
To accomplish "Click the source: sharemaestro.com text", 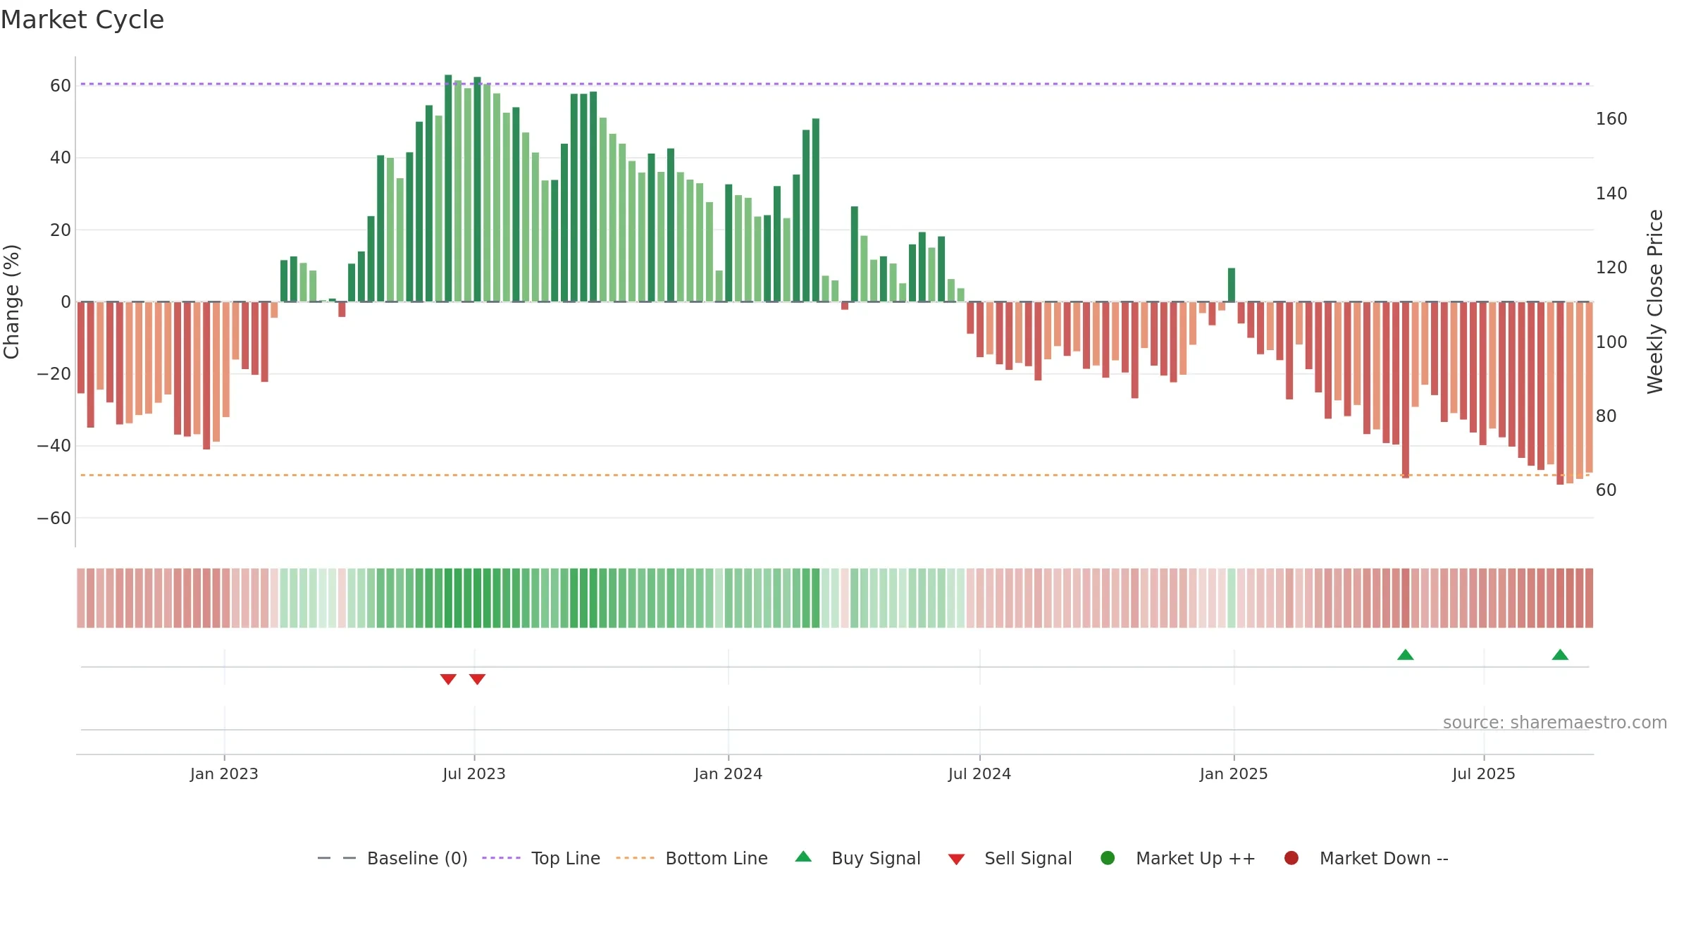I will (1555, 723).
